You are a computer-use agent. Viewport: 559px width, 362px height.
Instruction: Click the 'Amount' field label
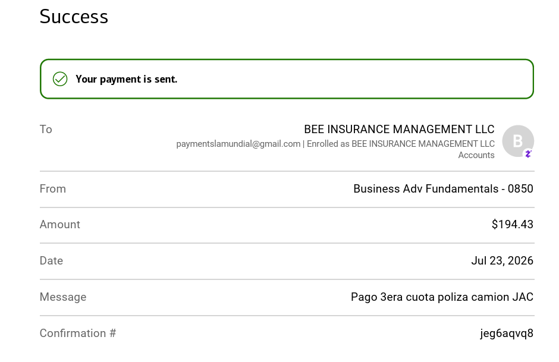click(60, 225)
